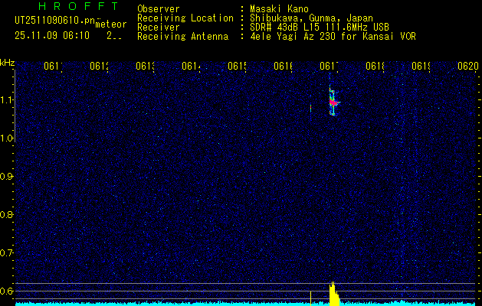
Task: Click the 0615 time marker
Action: 237,66
